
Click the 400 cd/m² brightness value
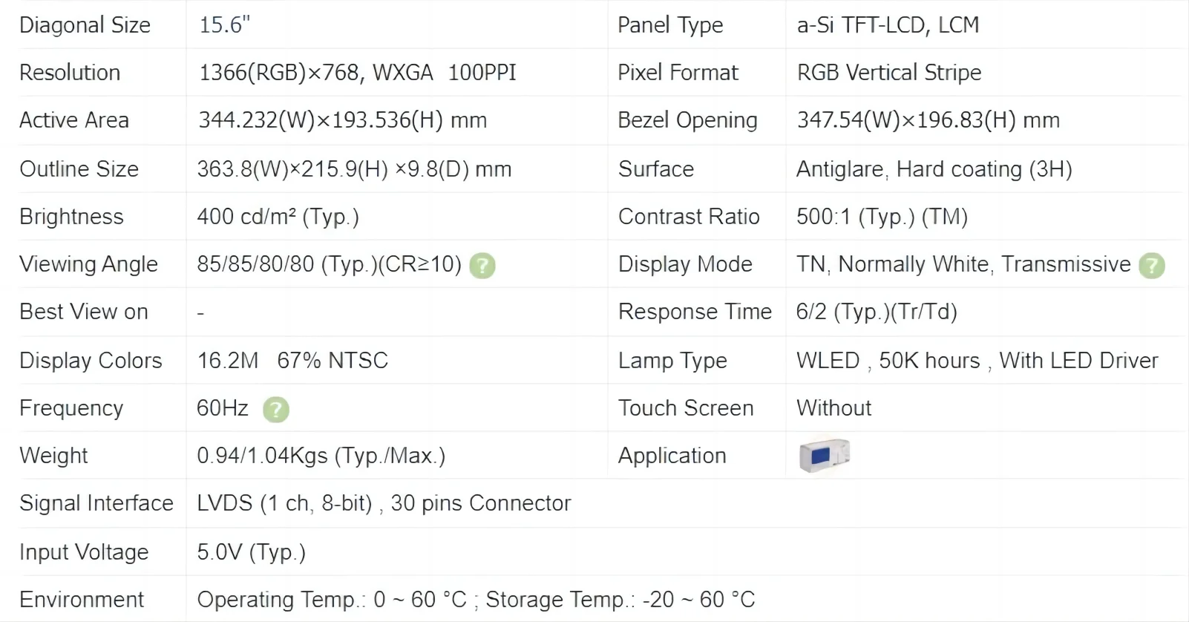pyautogui.click(x=278, y=217)
